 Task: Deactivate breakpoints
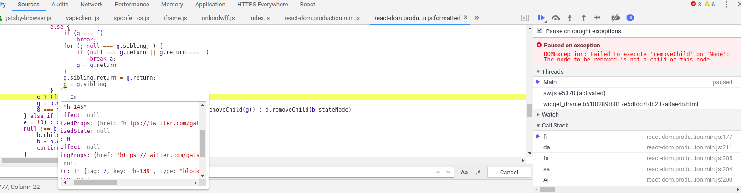[616, 18]
